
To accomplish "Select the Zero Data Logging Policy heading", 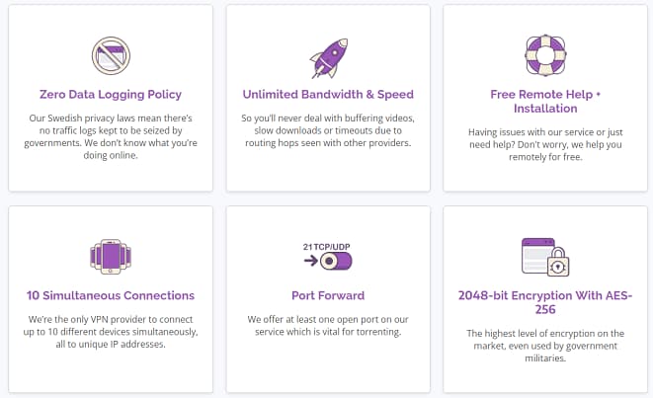I will (110, 95).
